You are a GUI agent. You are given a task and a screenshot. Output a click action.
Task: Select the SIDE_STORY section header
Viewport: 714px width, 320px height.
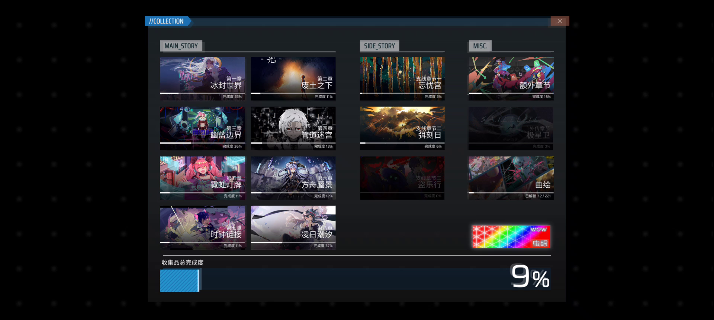click(379, 46)
